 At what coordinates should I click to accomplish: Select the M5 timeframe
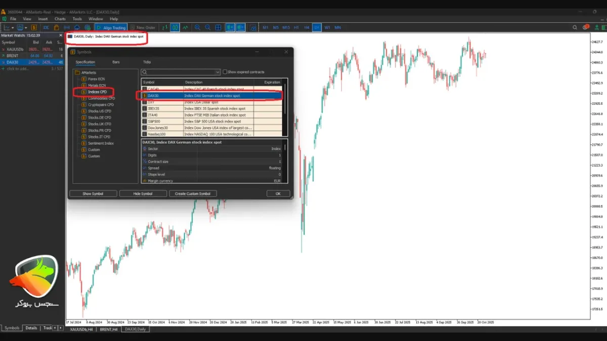[276, 27]
